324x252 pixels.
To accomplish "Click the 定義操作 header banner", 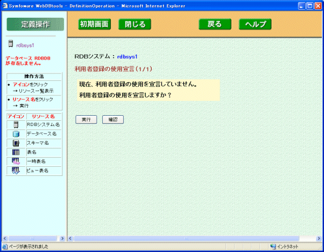I will click(x=35, y=24).
